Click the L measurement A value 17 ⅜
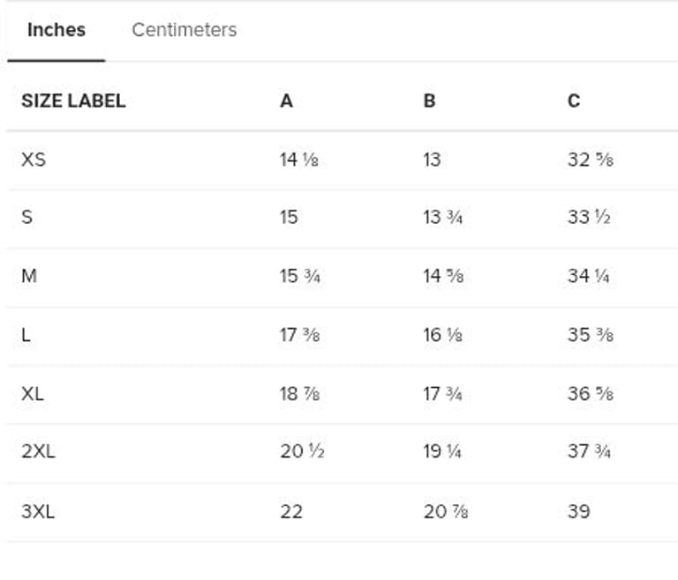Viewport: 678px width, 580px height. click(299, 335)
